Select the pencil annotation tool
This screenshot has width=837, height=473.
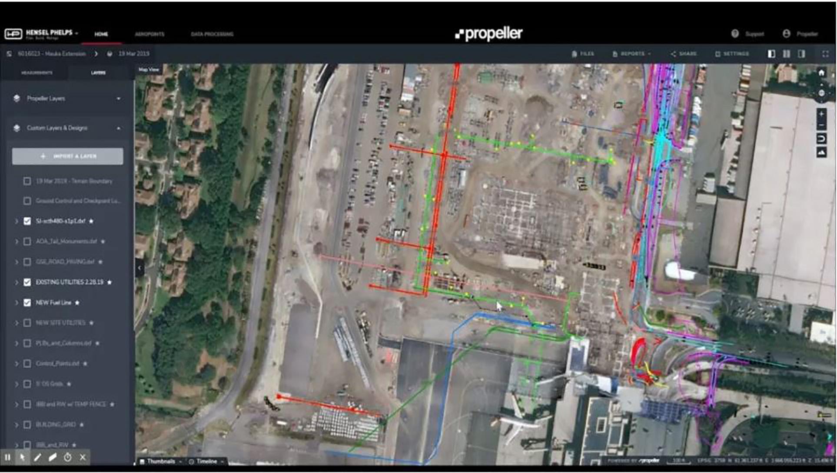coord(37,457)
